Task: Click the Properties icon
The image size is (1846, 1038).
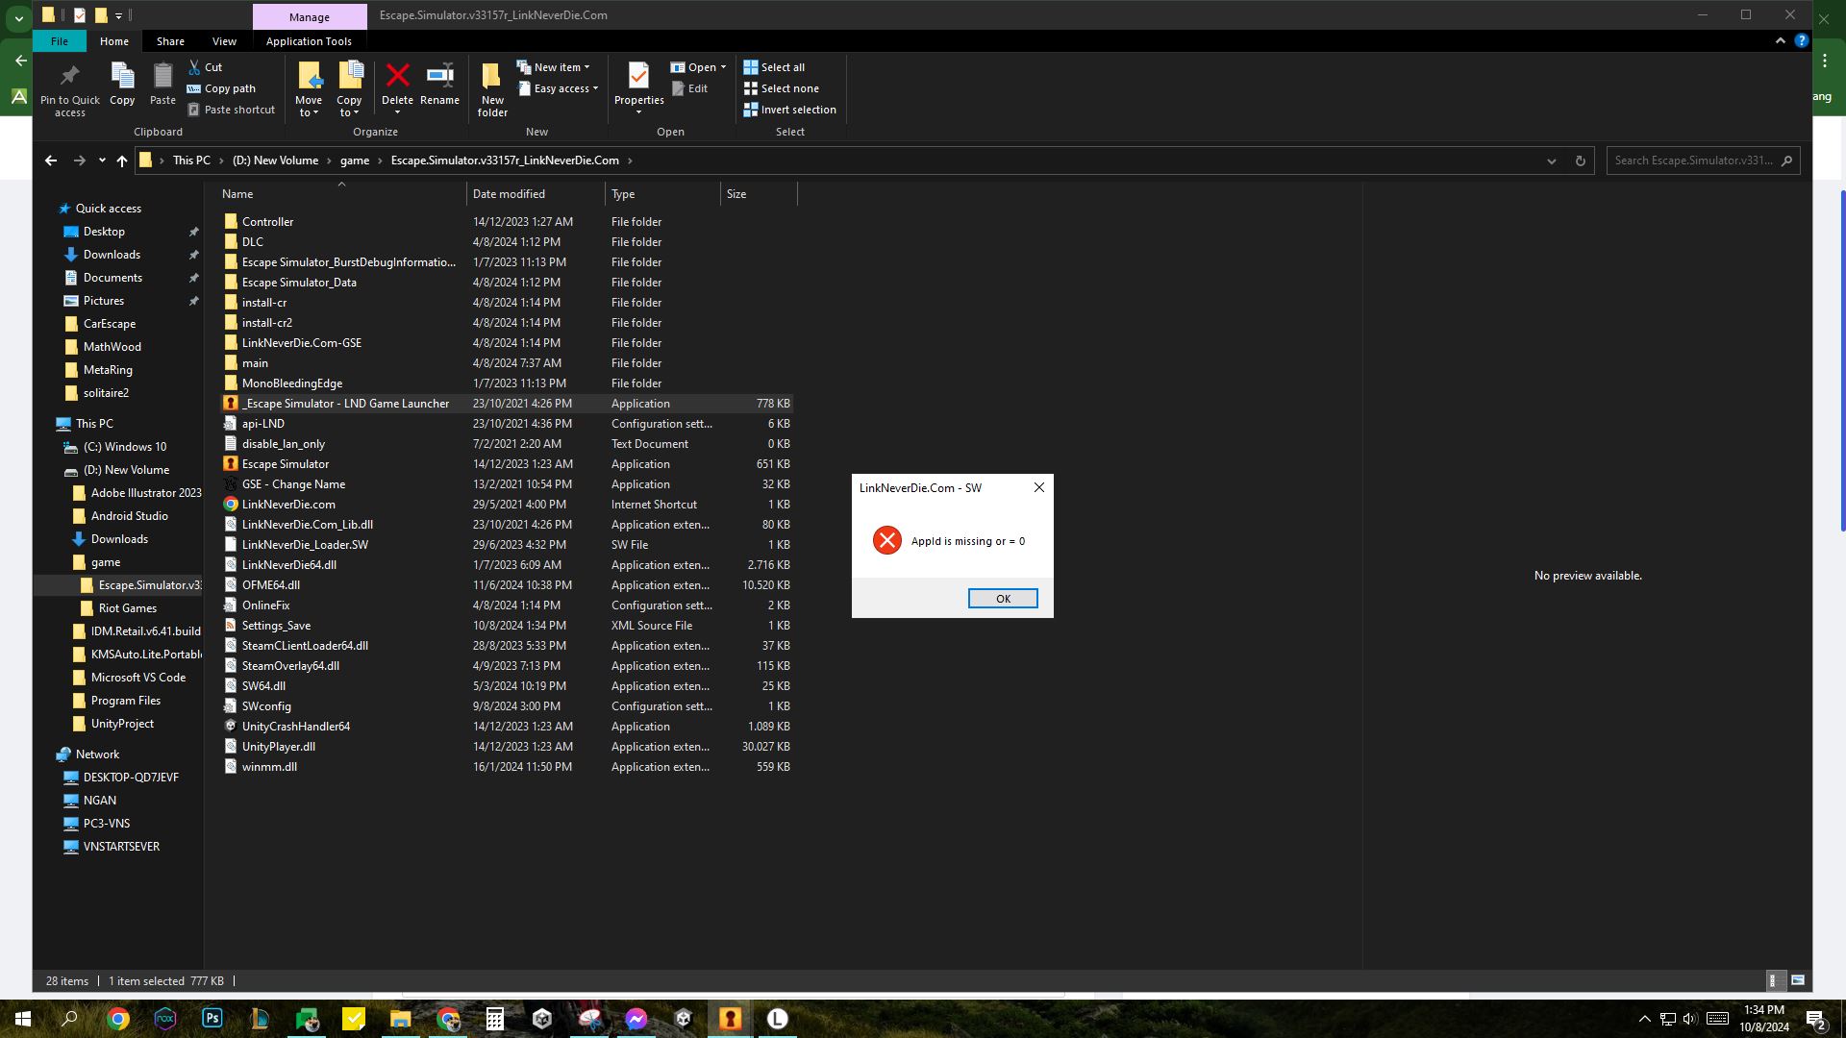Action: (x=638, y=77)
